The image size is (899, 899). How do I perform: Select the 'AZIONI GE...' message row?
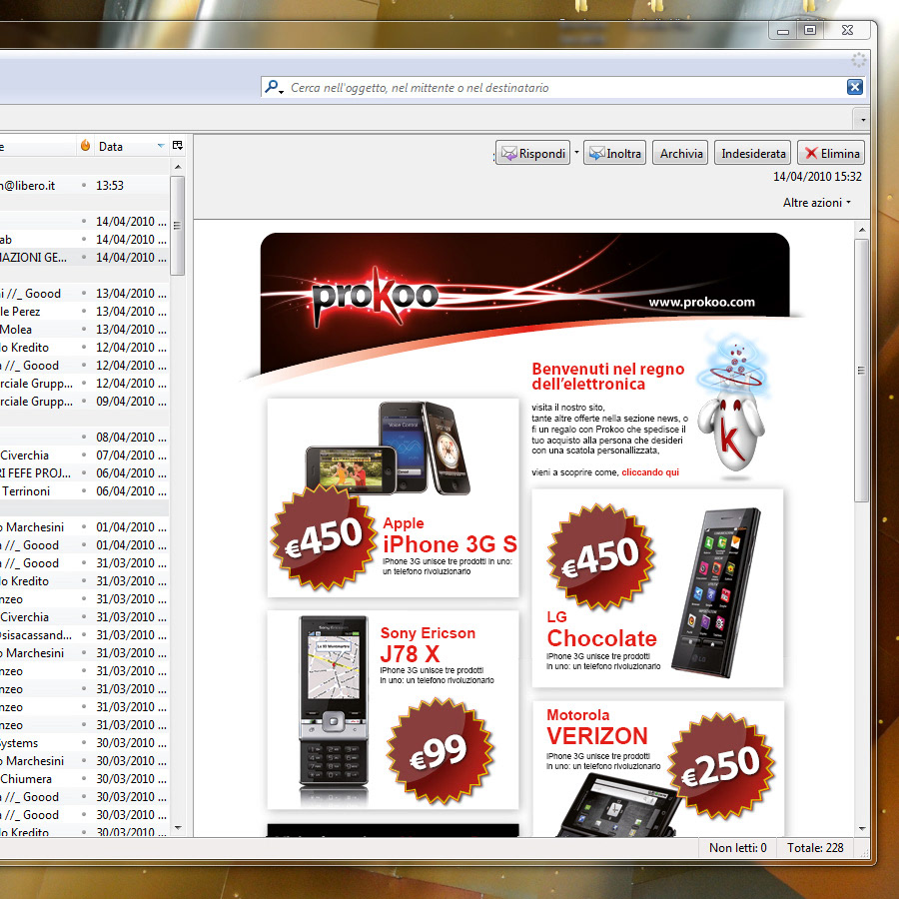click(84, 258)
